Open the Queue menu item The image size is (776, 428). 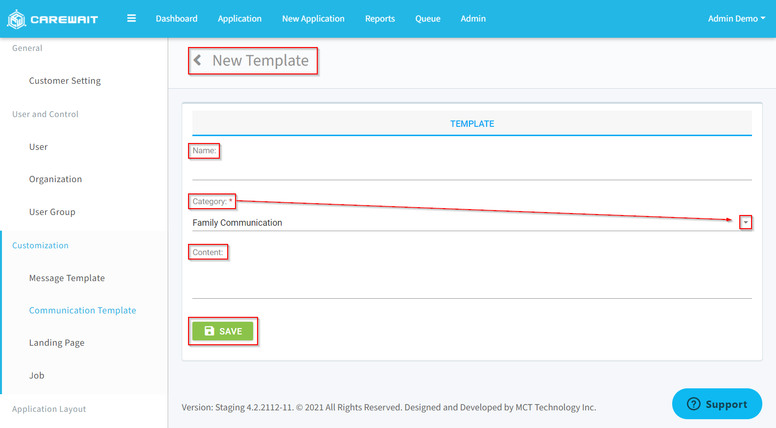click(x=428, y=19)
